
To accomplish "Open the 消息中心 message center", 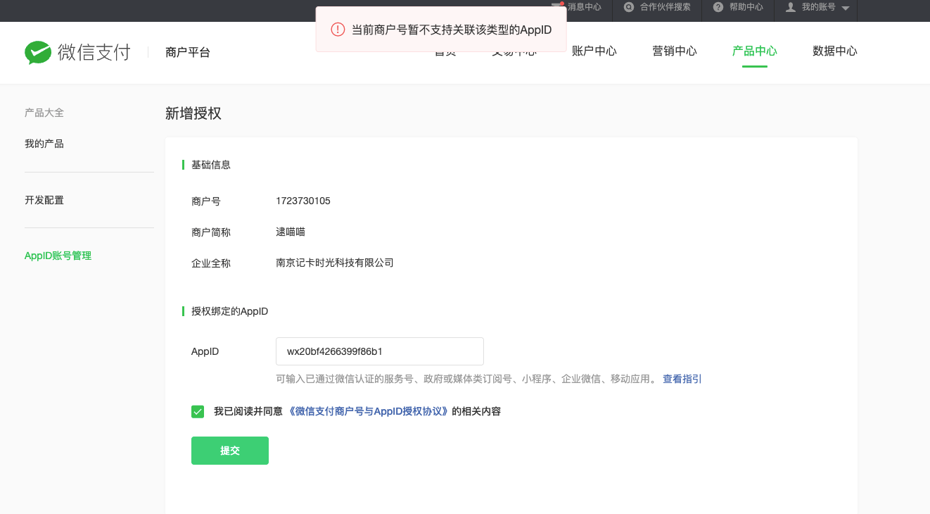I will click(584, 7).
